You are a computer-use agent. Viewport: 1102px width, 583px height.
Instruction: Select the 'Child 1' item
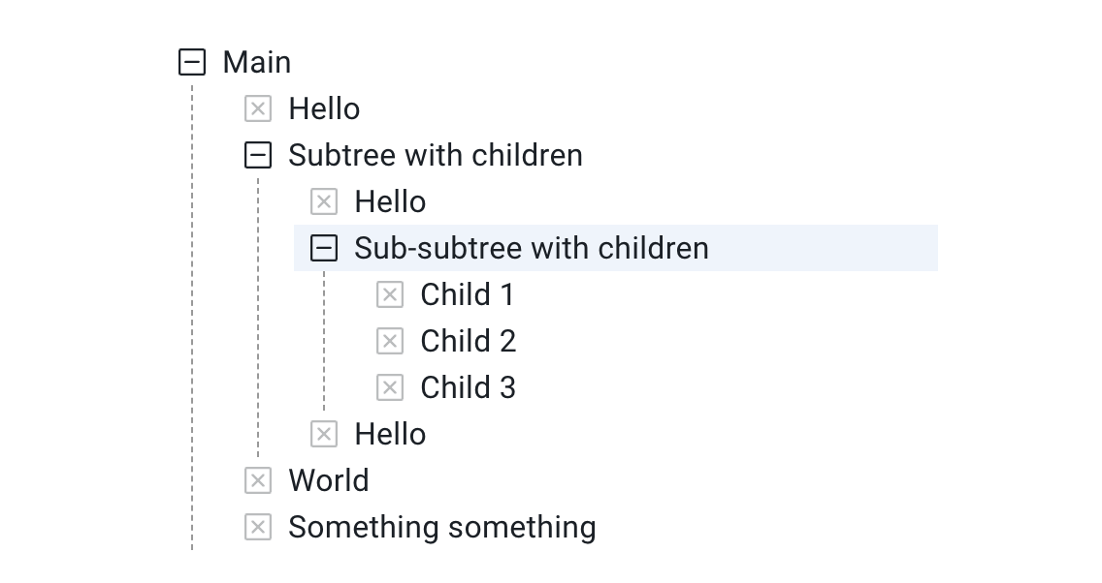(x=467, y=294)
